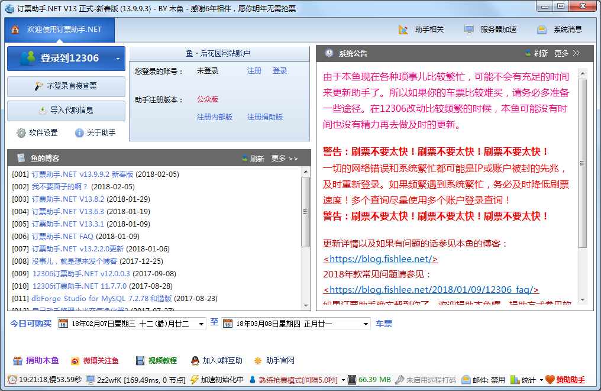Click the 系统公告 scrollbar down arrow
601x391 pixels.
coord(583,299)
